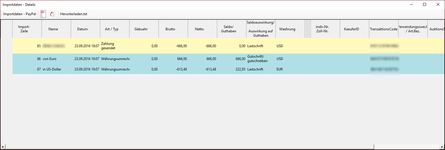This screenshot has width=445, height=150.
Task: Click Brutto value -666,00 in row 85
Action: point(173,46)
